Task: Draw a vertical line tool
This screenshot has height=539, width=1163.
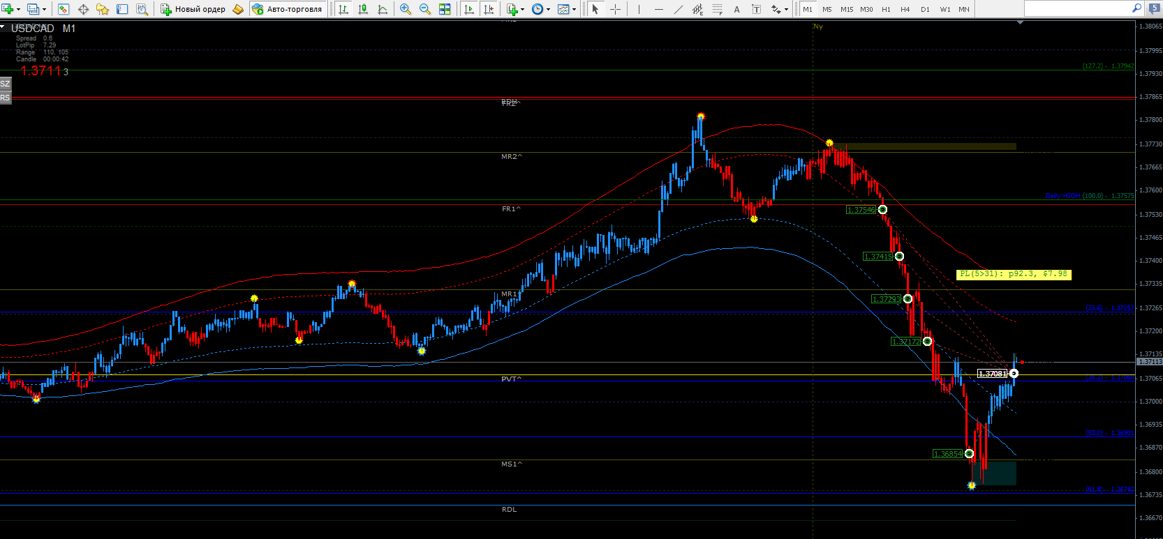Action: tap(639, 9)
